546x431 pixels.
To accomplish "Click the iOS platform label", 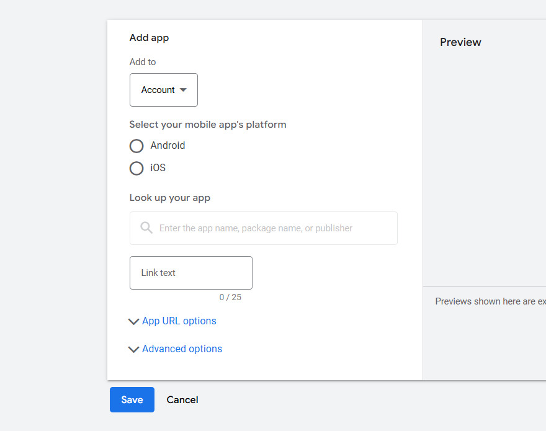I will (x=158, y=168).
